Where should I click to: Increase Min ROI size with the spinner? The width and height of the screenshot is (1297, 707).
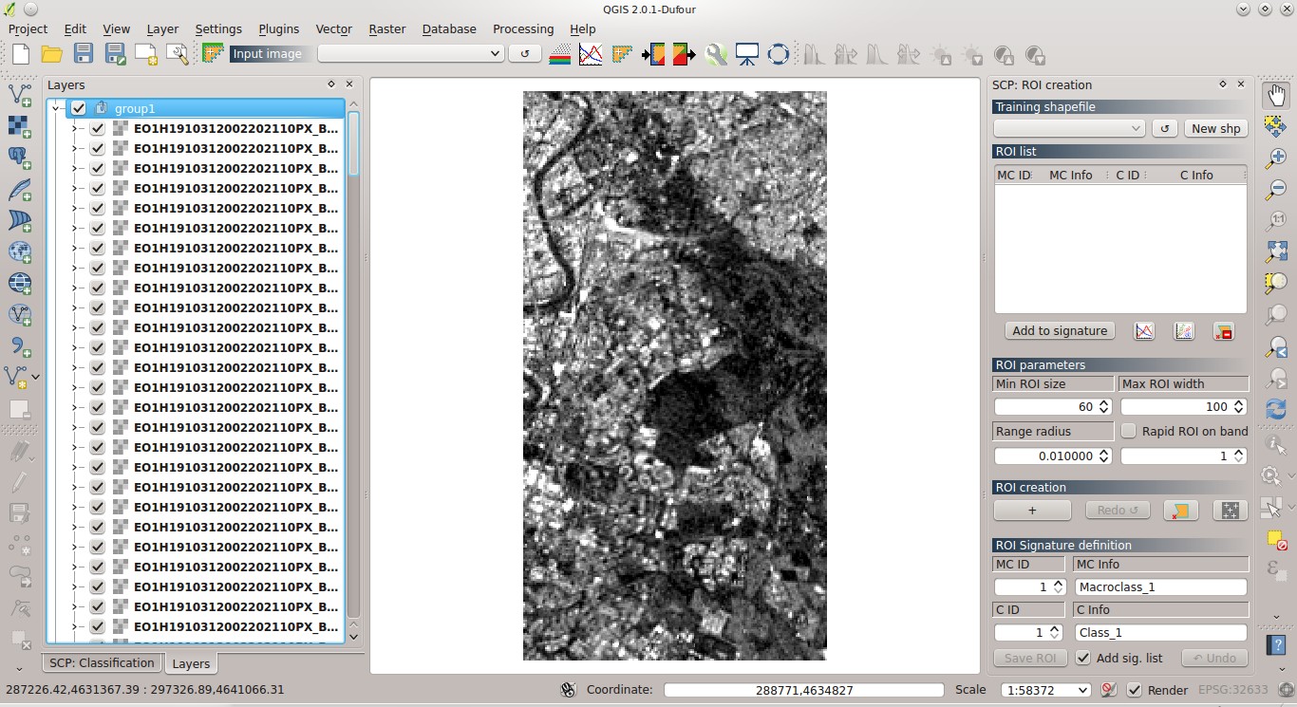click(1105, 402)
